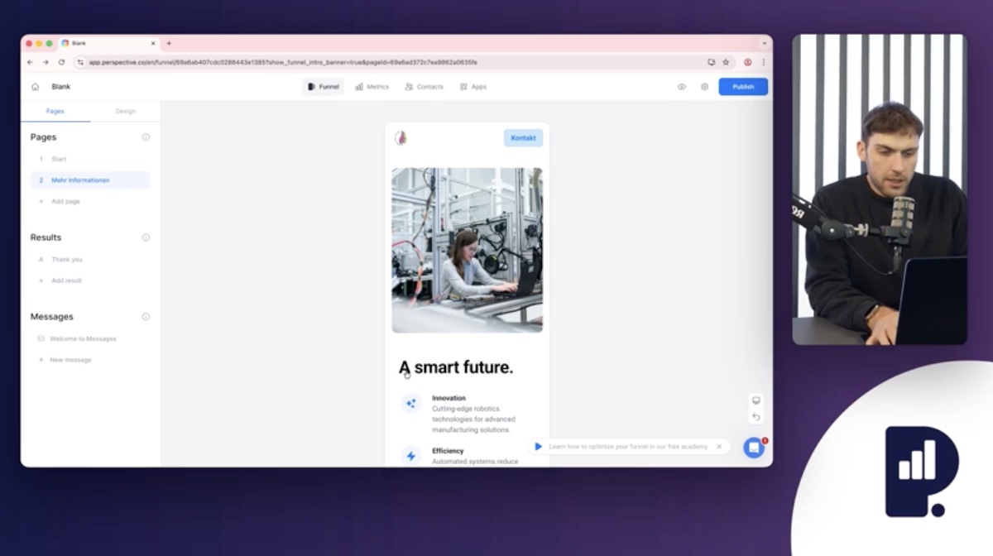
Task: Select the 'A smart future.' heading
Action: [x=456, y=367]
